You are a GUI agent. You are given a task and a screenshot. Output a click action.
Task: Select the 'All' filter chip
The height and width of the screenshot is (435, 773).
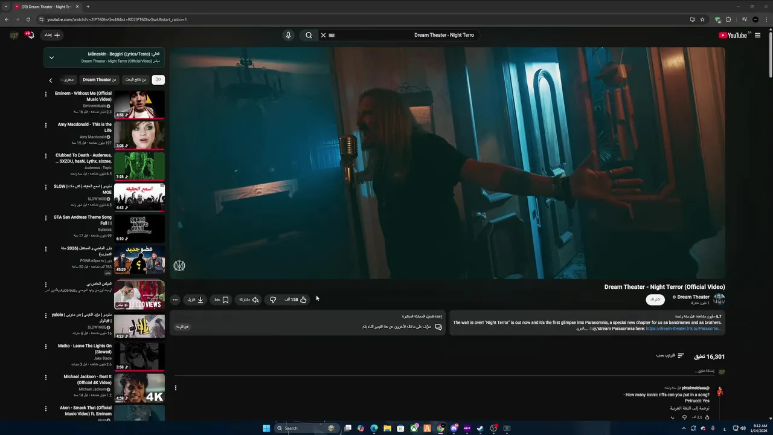158,80
